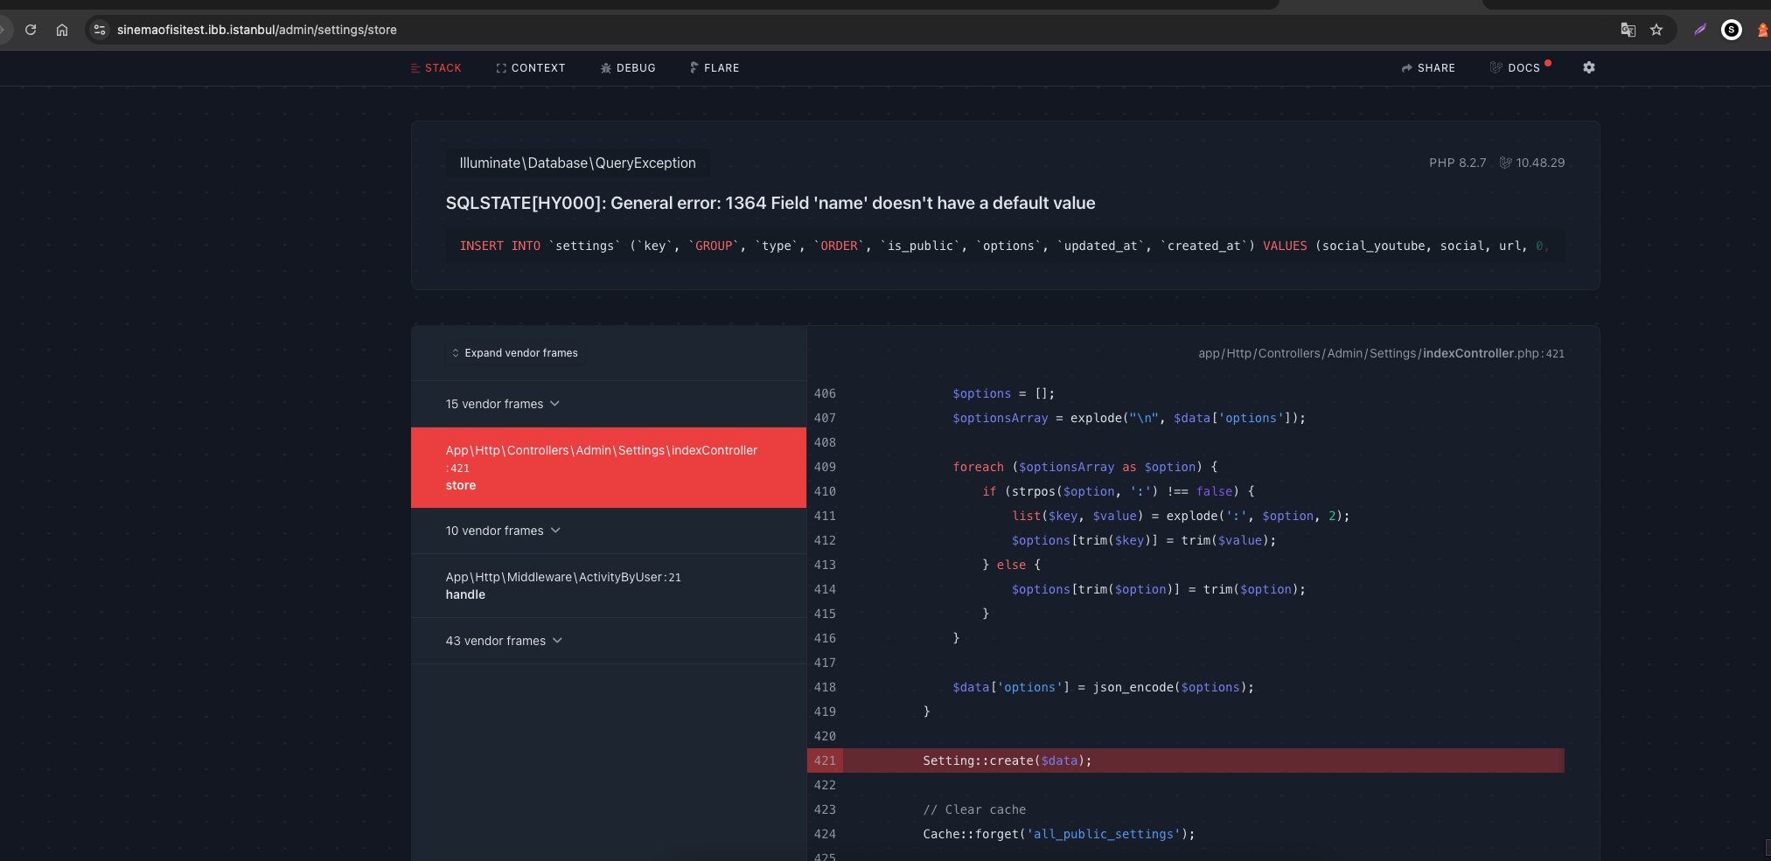Click the Laravel 10.48.29 version label
Image resolution: width=1771 pixels, height=861 pixels.
click(x=1532, y=163)
